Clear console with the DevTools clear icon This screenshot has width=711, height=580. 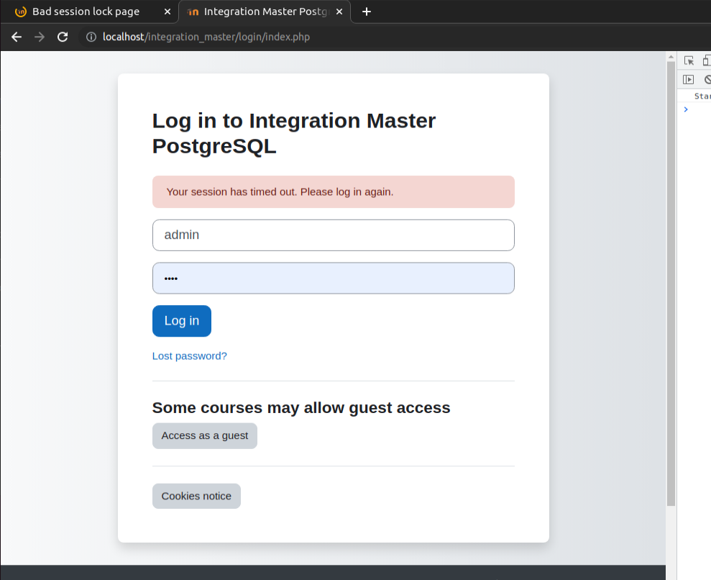tap(707, 79)
